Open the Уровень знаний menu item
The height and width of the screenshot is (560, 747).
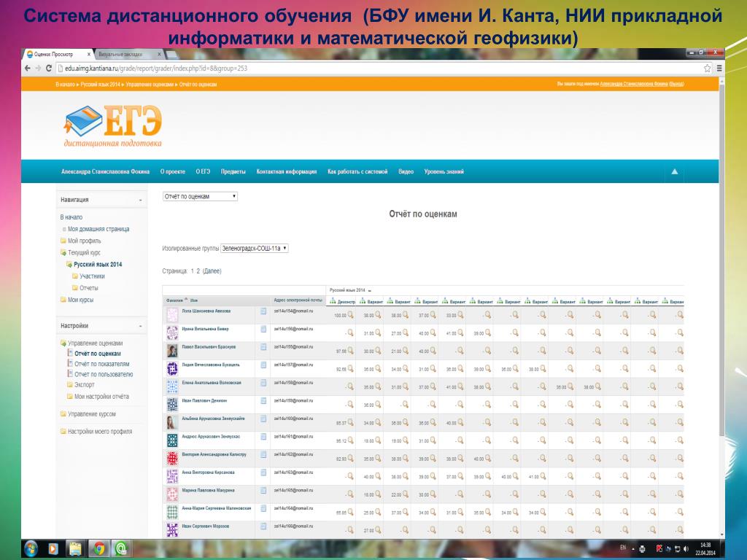[444, 171]
